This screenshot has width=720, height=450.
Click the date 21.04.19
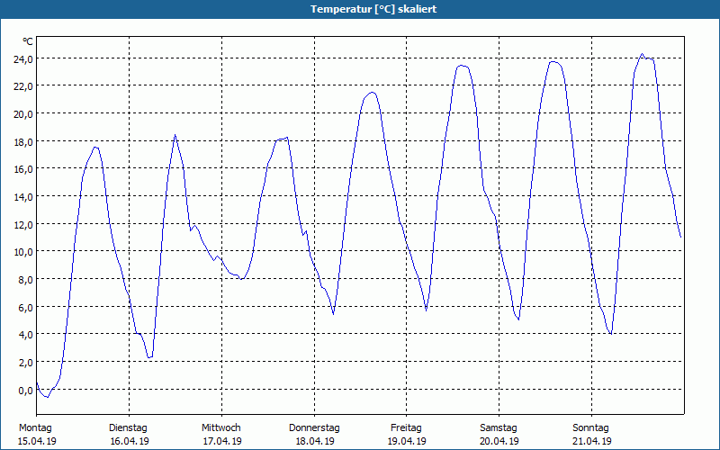click(x=592, y=441)
